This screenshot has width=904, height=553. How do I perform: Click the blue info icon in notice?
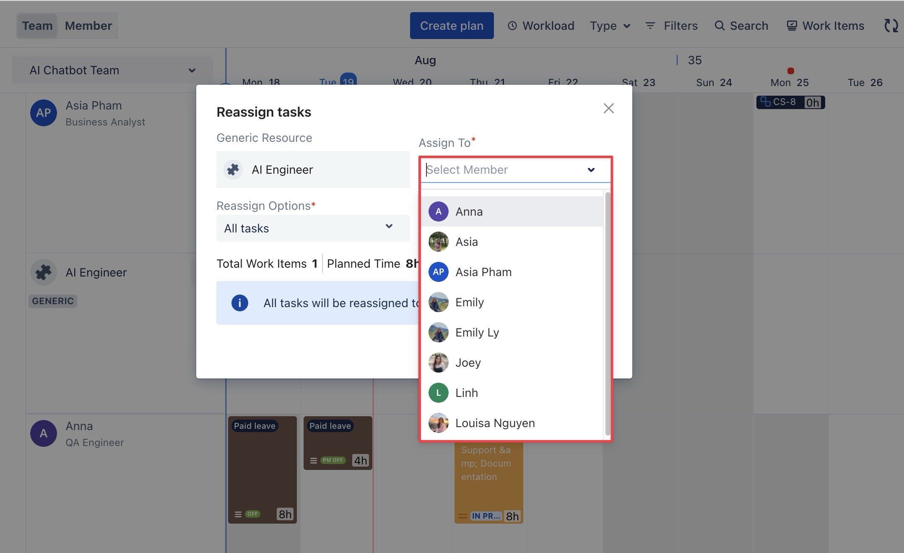[240, 303]
